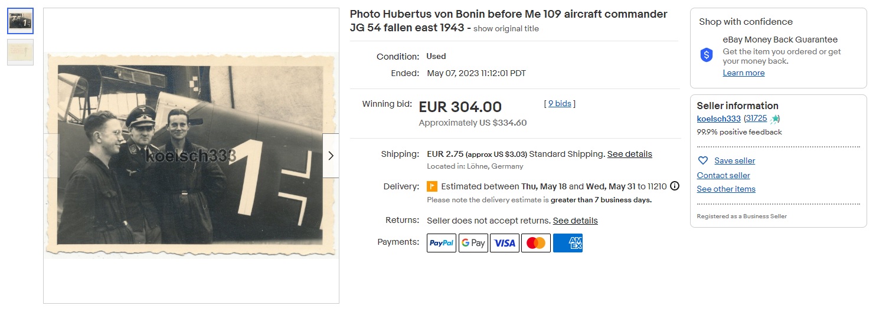Screen dimensions: 876x312
Task: Click the seller feedback star icon
Action: 774,119
